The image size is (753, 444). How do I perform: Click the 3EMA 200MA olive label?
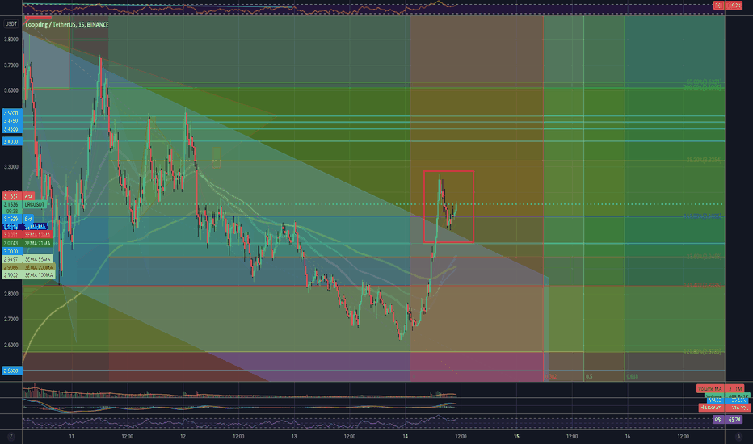tap(29, 267)
